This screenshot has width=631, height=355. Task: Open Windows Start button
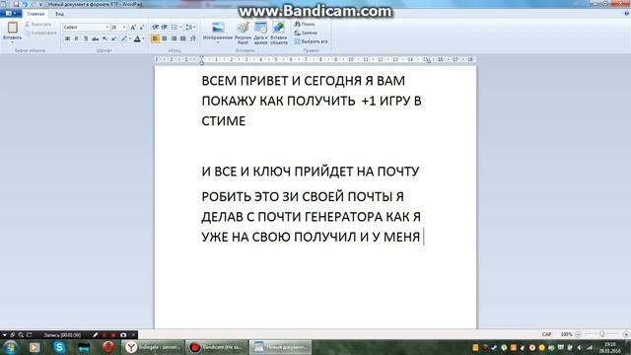[11, 347]
